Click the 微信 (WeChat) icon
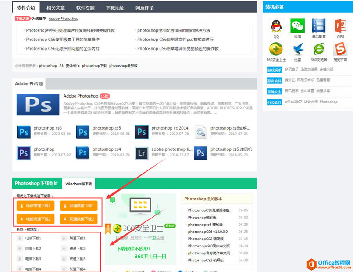 click(297, 26)
